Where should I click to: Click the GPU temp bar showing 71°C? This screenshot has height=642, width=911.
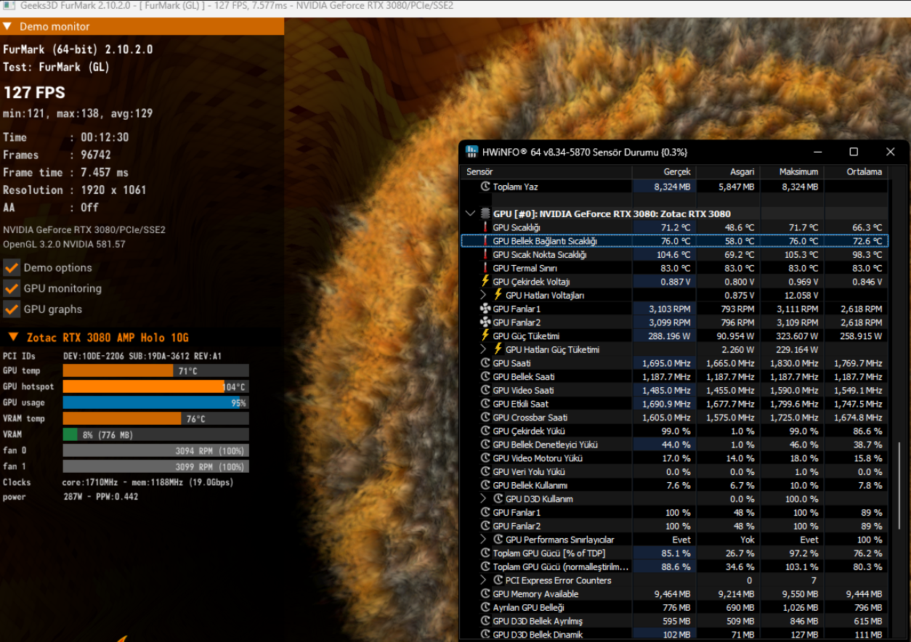coord(155,371)
